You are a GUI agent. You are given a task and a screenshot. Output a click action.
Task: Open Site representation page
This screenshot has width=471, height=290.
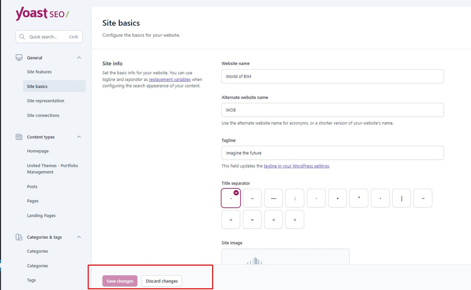(46, 101)
